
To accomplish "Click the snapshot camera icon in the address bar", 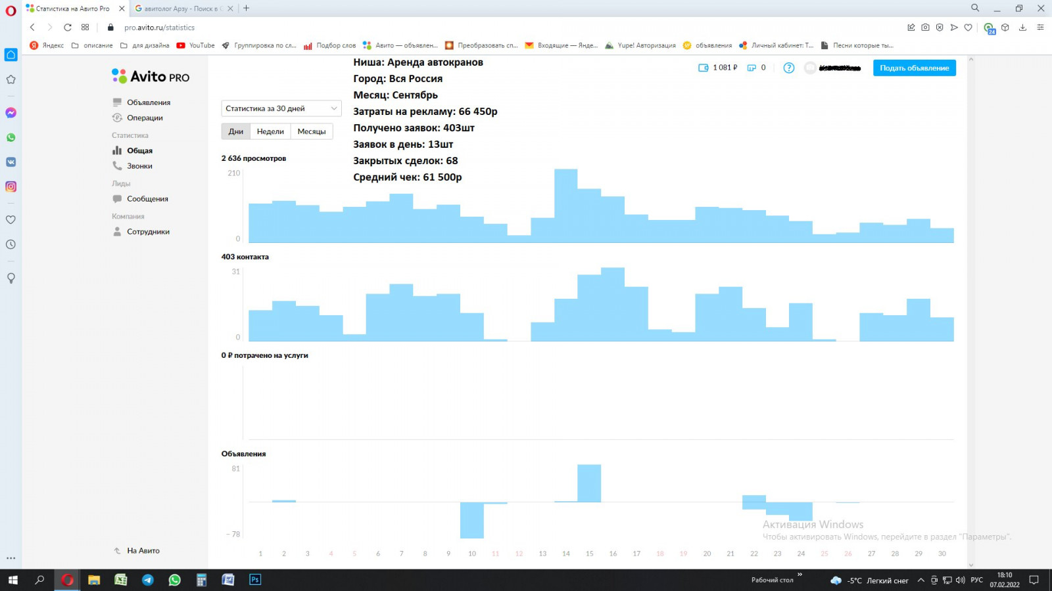I will 925,28.
